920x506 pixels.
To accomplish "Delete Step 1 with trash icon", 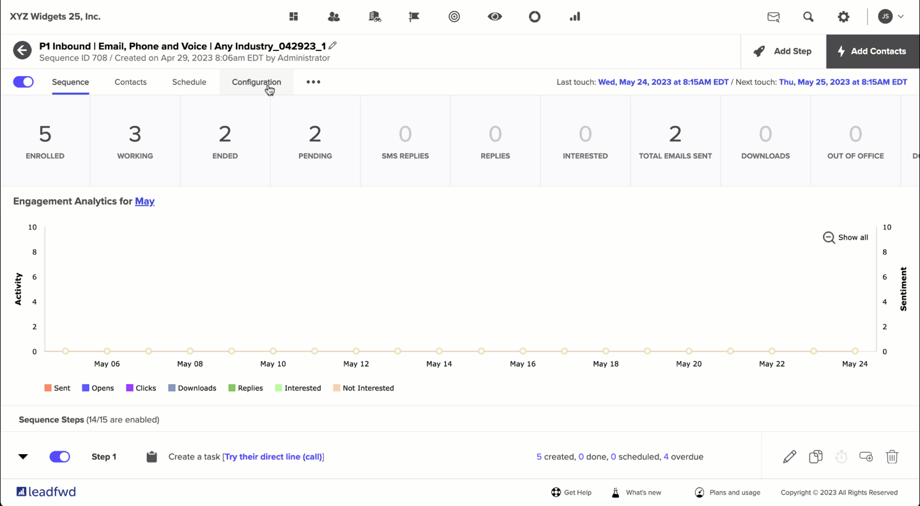I will [x=893, y=456].
